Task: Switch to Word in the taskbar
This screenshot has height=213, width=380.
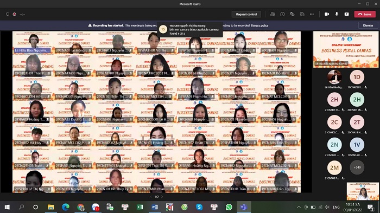Action: [x=154, y=207]
